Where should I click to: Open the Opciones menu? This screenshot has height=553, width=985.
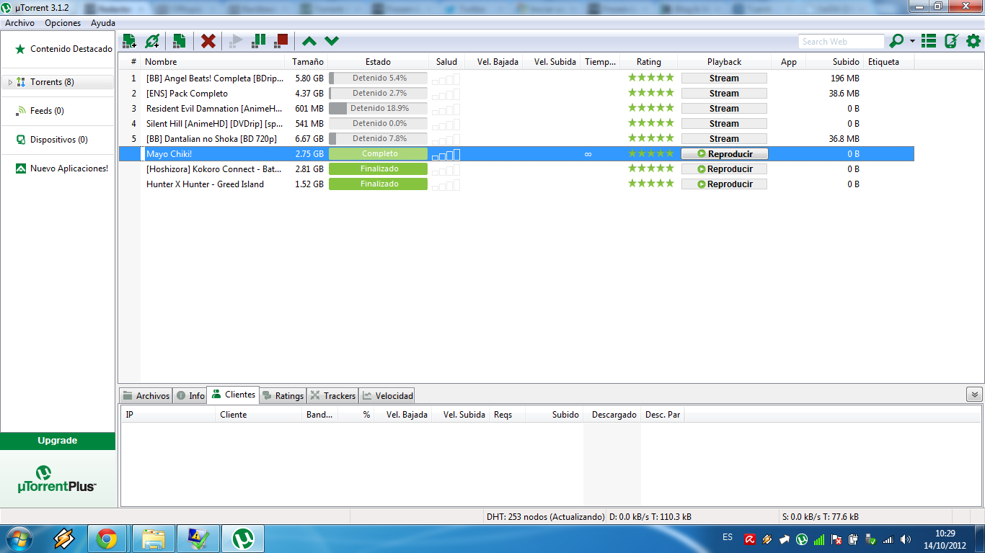[x=62, y=22]
